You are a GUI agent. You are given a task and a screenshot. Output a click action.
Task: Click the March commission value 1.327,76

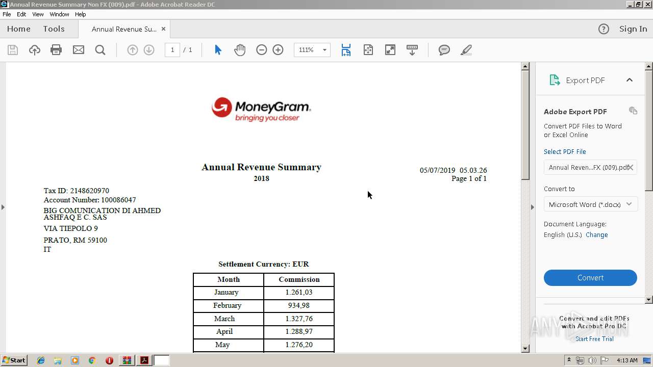pos(299,319)
